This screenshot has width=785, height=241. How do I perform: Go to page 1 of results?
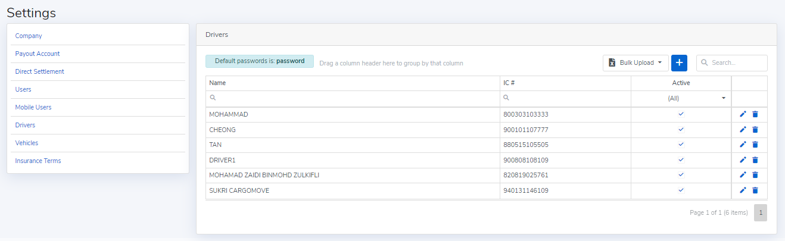761,212
